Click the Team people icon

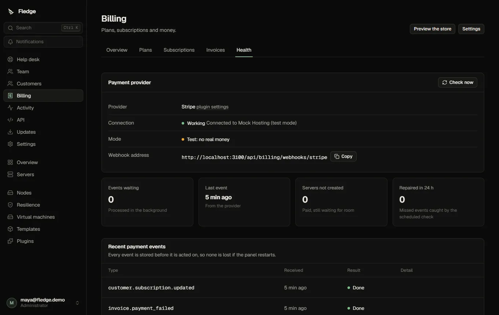click(x=10, y=71)
